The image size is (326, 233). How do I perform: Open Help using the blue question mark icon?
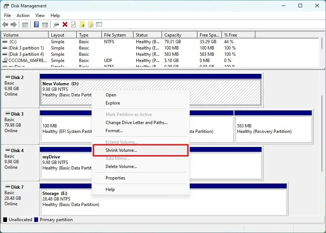(x=36, y=25)
